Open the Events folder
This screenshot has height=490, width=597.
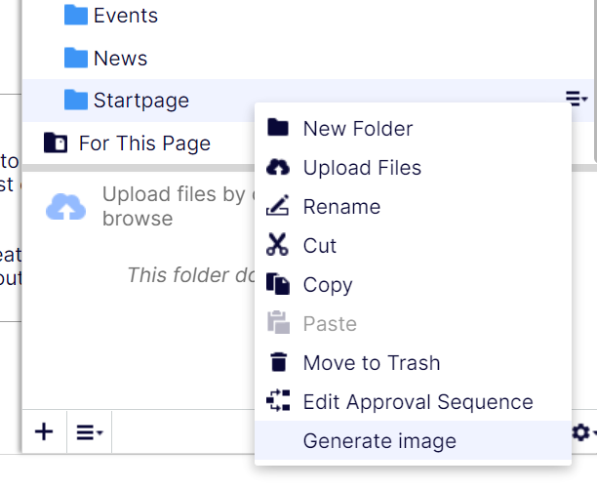click(126, 16)
